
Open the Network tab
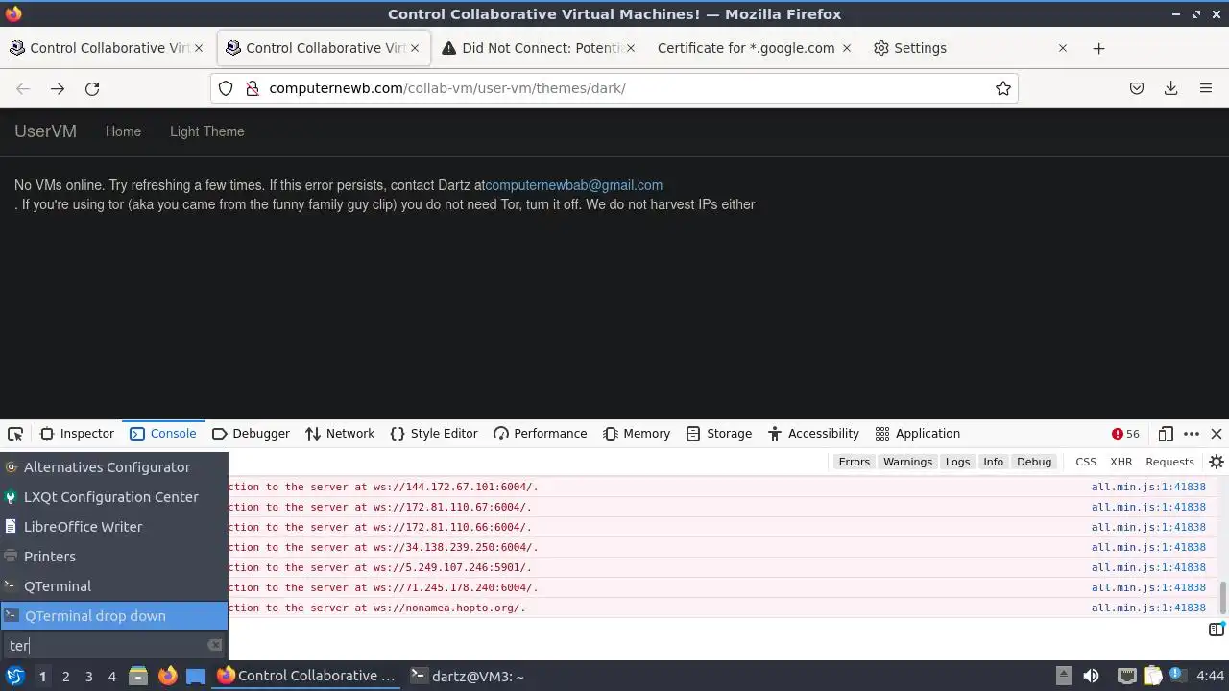pos(340,434)
